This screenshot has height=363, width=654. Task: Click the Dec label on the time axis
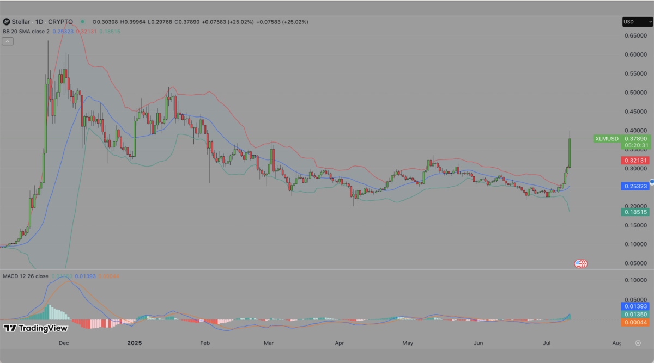64,343
